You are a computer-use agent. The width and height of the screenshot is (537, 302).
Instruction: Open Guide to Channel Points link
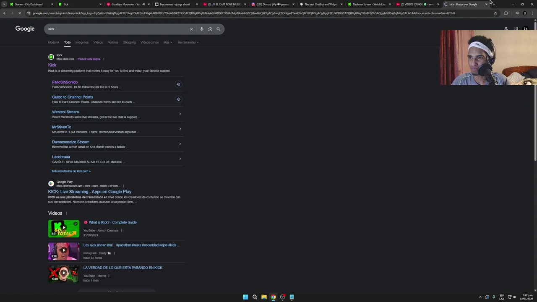click(73, 97)
